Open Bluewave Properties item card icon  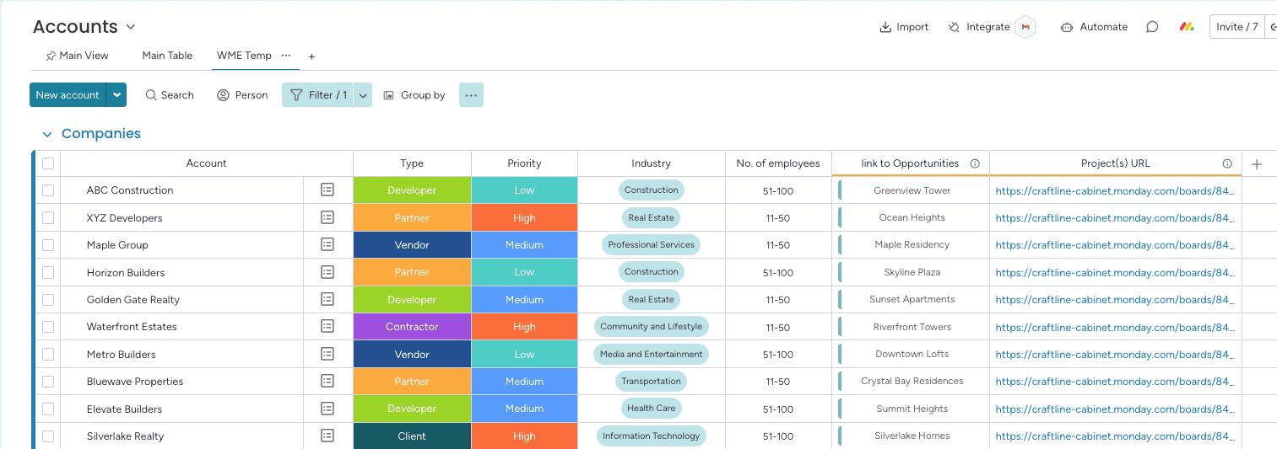pos(327,381)
